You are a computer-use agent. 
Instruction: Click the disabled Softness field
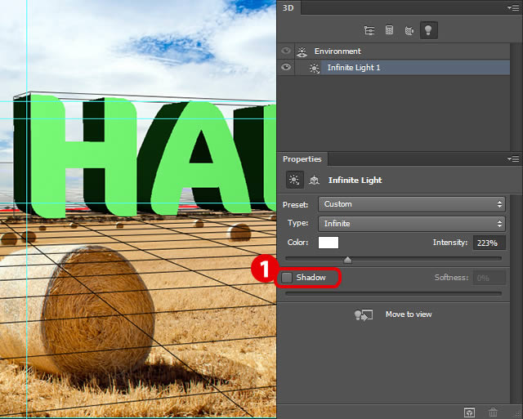pos(489,278)
